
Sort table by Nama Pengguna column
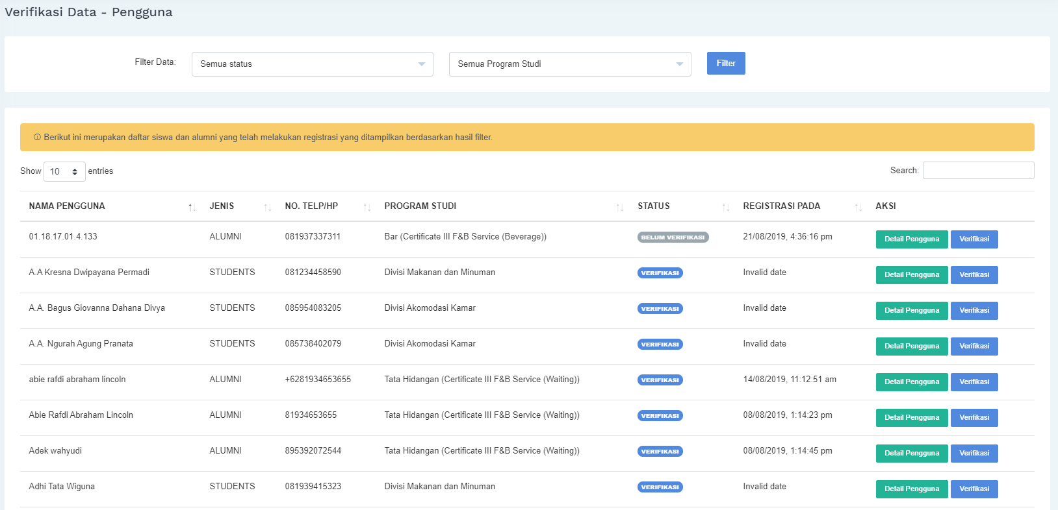coord(67,206)
